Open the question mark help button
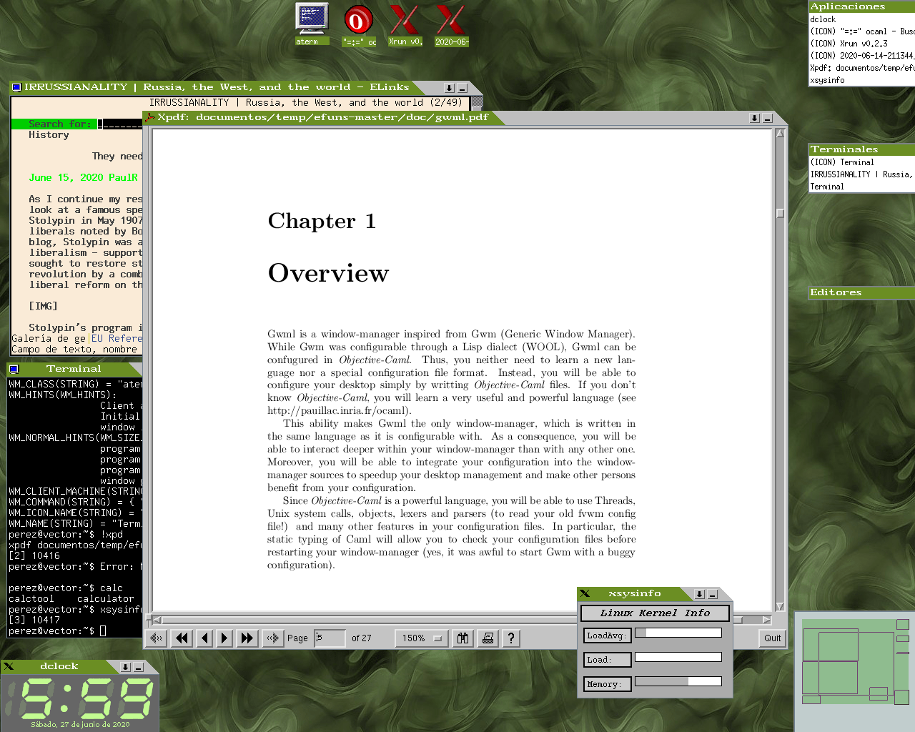 pyautogui.click(x=511, y=638)
